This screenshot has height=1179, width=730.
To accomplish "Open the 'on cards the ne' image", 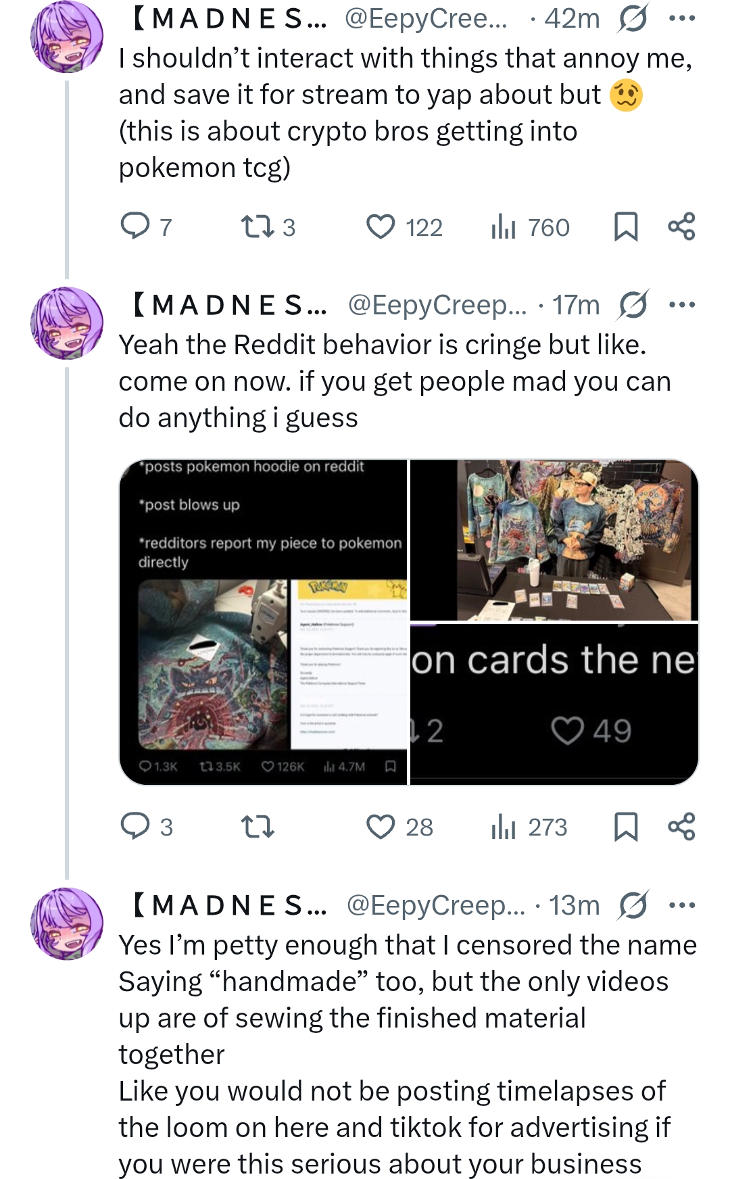I will [554, 704].
